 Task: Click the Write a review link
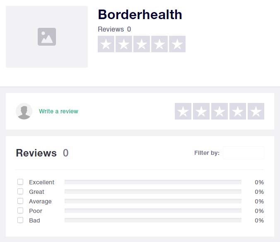click(58, 111)
